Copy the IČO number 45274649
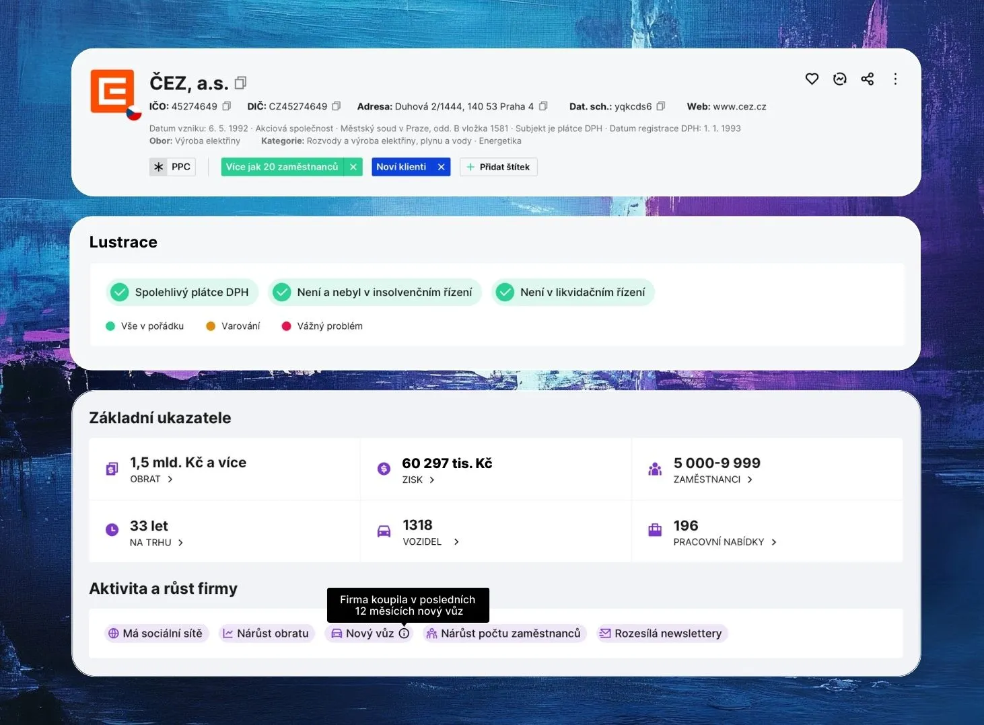This screenshot has width=984, height=725. (227, 106)
